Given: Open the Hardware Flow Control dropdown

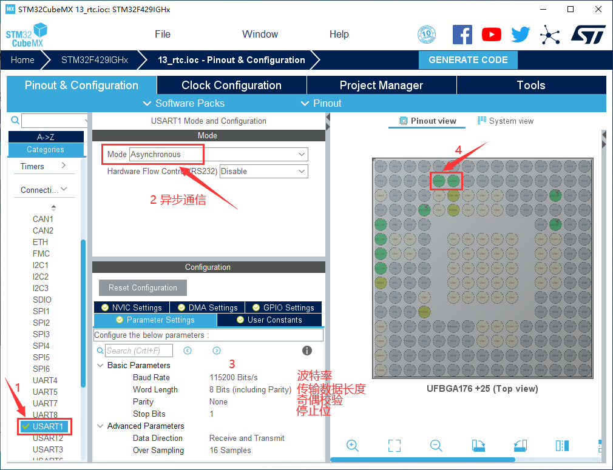Looking at the screenshot, I should (263, 172).
